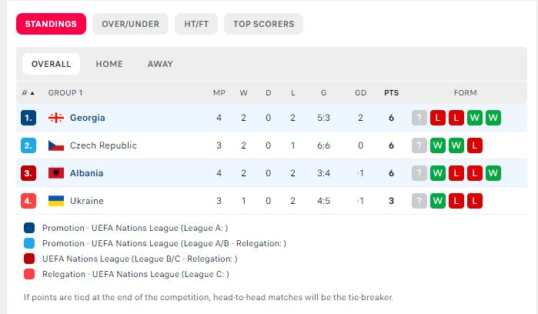Select the Overall standings tab
The image size is (538, 314).
coord(51,64)
